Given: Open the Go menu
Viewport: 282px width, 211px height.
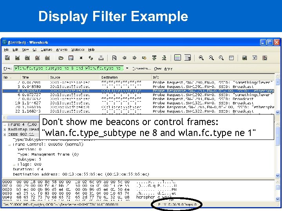Looking at the screenshot, I should pyautogui.click(x=35, y=50).
